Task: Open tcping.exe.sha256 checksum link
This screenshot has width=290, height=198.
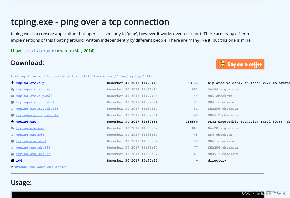Action: (x=33, y=148)
